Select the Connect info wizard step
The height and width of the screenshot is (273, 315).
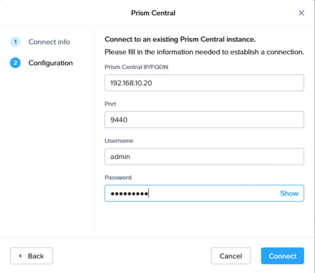coord(49,42)
